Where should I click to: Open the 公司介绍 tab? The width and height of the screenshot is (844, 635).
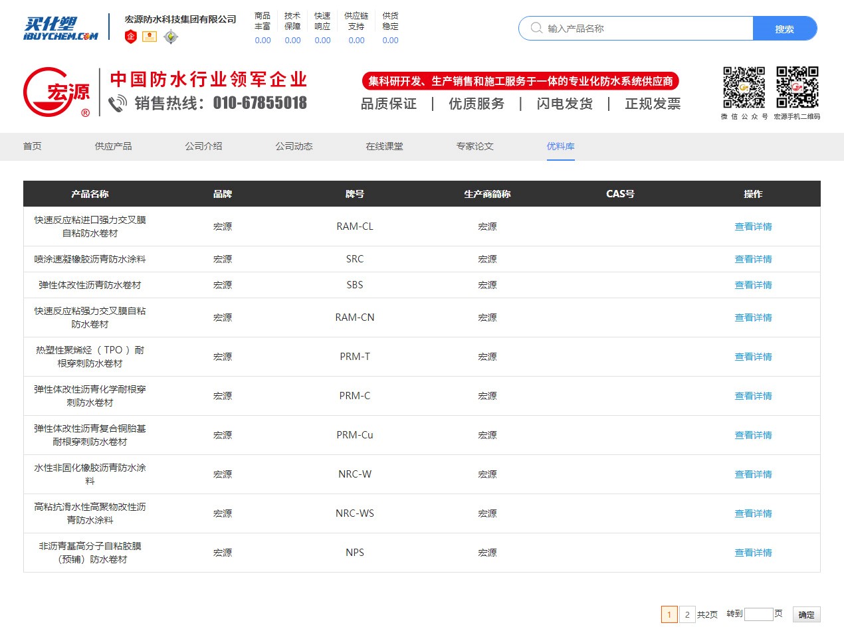point(203,146)
